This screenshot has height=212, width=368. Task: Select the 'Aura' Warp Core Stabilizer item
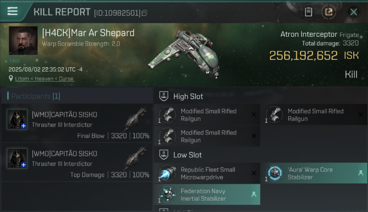(314, 173)
